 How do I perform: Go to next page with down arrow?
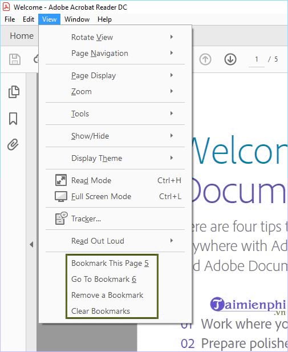(230, 59)
